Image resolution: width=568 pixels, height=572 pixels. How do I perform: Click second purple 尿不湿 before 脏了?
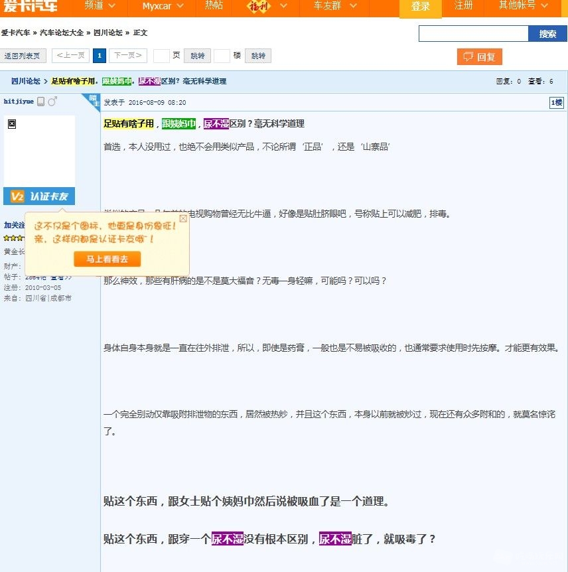coord(335,539)
